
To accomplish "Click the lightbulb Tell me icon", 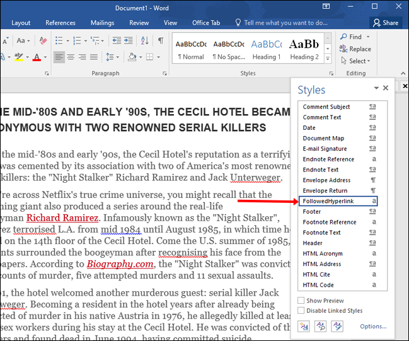I will pyautogui.click(x=238, y=23).
